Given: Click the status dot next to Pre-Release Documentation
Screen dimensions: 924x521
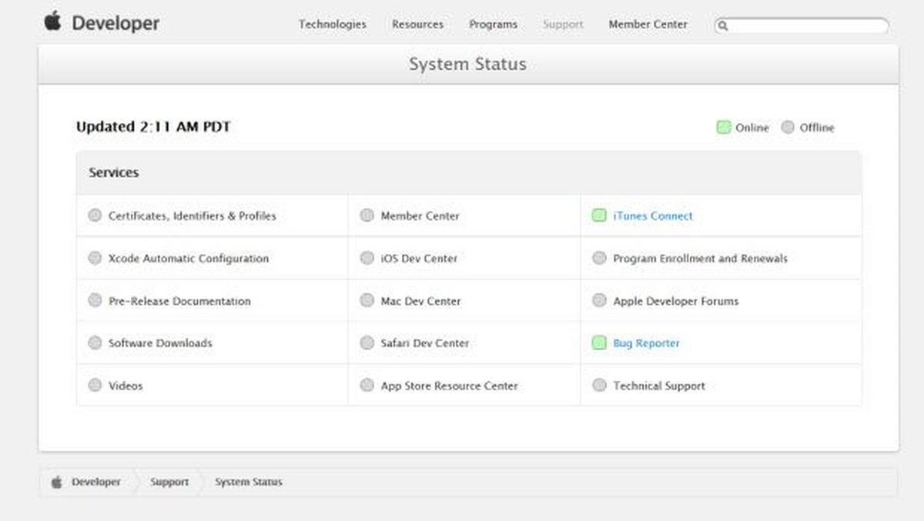Looking at the screenshot, I should tap(95, 301).
